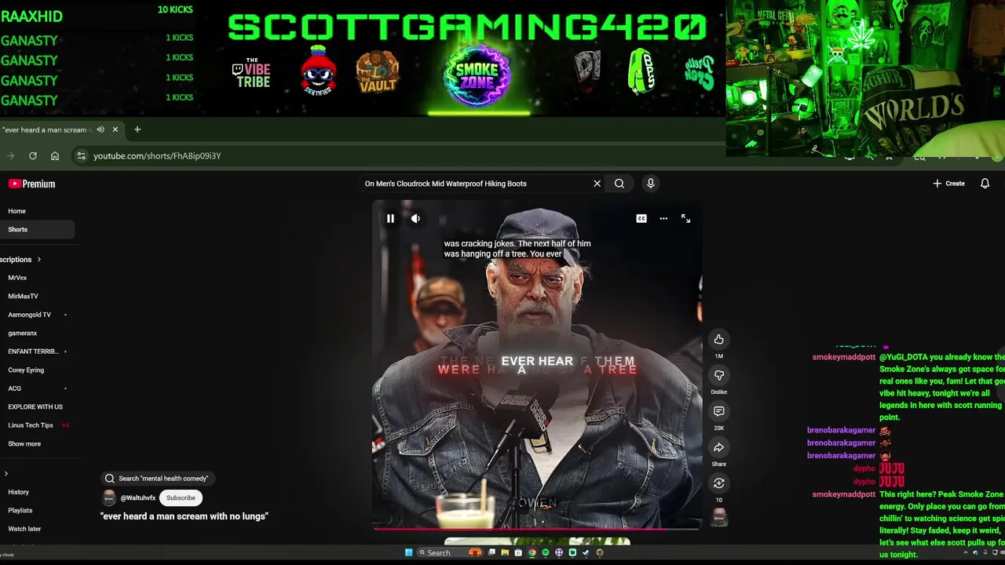Enter fullscreen on the Short player
The image size is (1005, 565).
pyautogui.click(x=685, y=219)
